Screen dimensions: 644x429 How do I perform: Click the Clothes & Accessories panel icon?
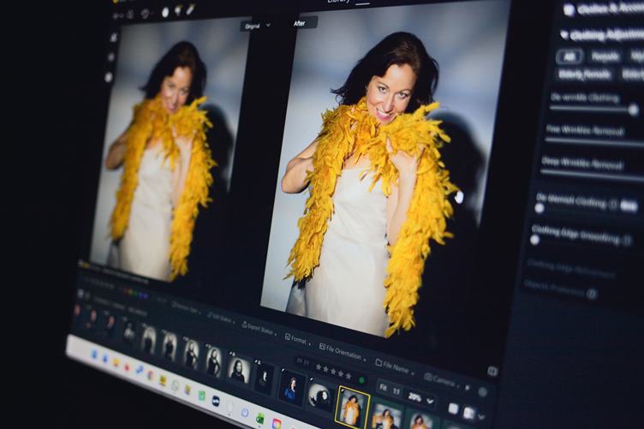569,9
